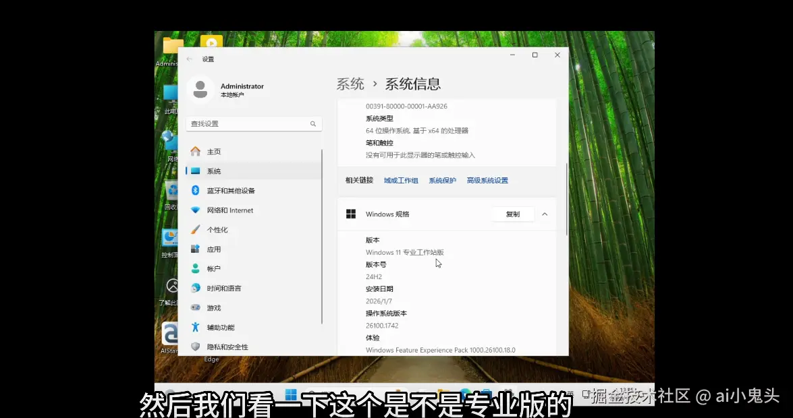Open the 系统保护 link

[443, 181]
